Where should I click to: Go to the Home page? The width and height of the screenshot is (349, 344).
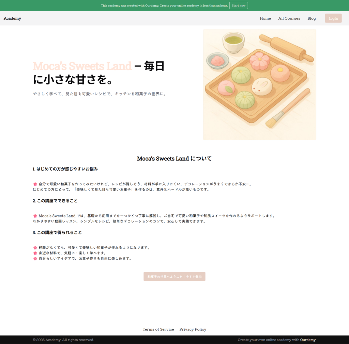click(265, 18)
